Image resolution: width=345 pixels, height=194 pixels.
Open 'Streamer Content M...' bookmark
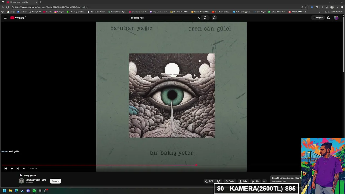[139, 12]
